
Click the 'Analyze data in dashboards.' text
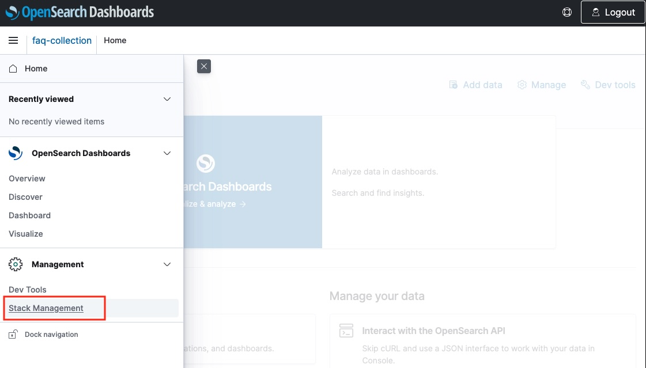[x=385, y=172]
